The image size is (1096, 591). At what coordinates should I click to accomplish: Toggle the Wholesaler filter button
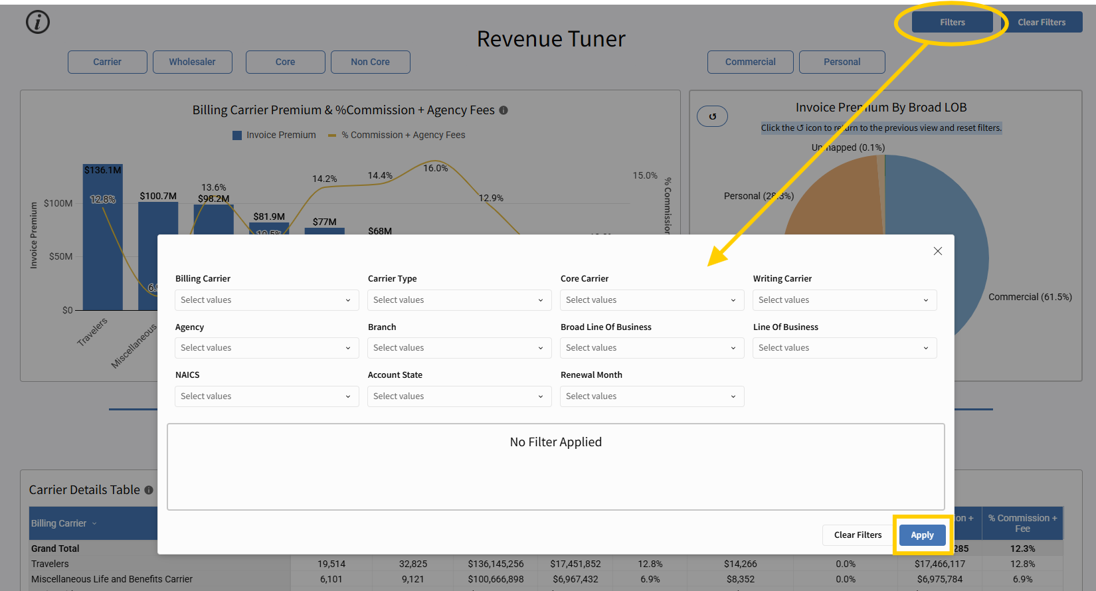click(x=193, y=62)
